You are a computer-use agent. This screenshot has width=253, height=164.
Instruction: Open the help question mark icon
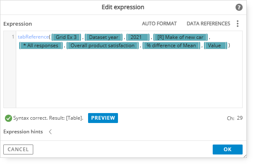[239, 7]
